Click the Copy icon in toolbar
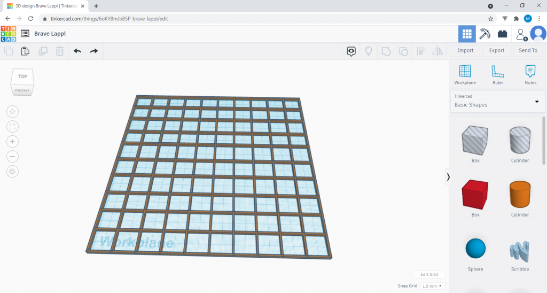The image size is (547, 293). 9,51
